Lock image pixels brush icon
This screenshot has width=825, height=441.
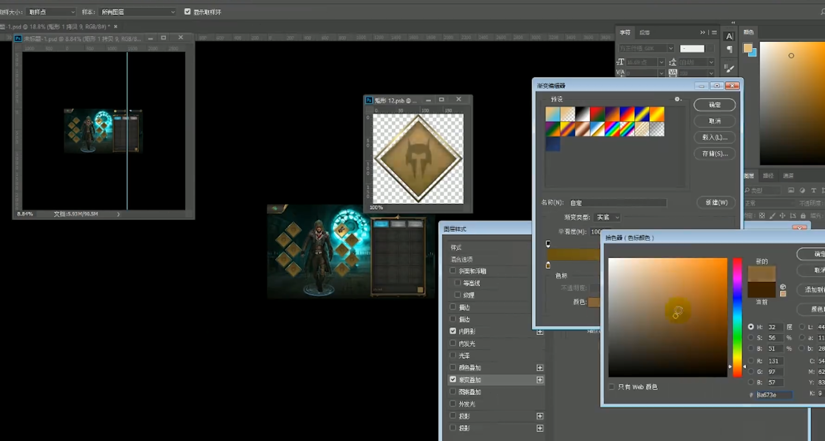(x=772, y=216)
